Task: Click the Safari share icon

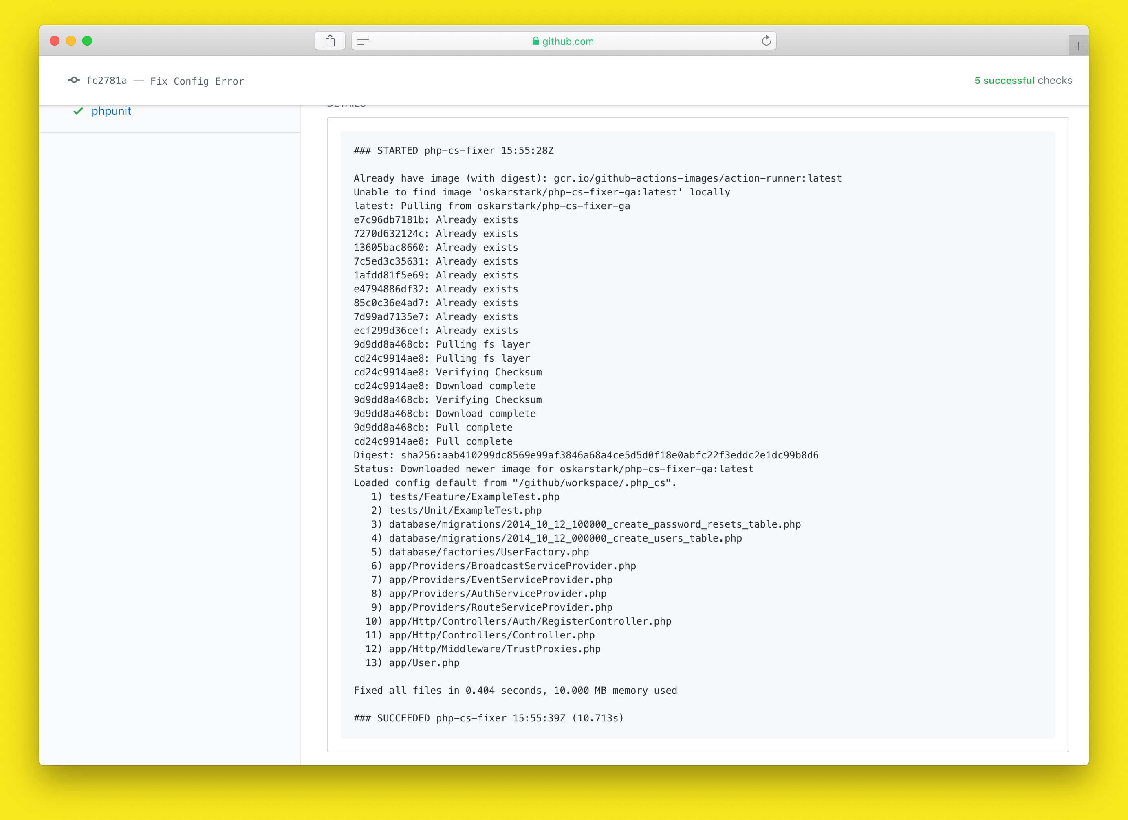Action: (330, 40)
